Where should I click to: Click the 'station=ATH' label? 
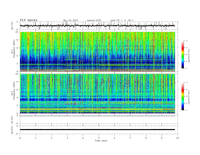click(94, 20)
